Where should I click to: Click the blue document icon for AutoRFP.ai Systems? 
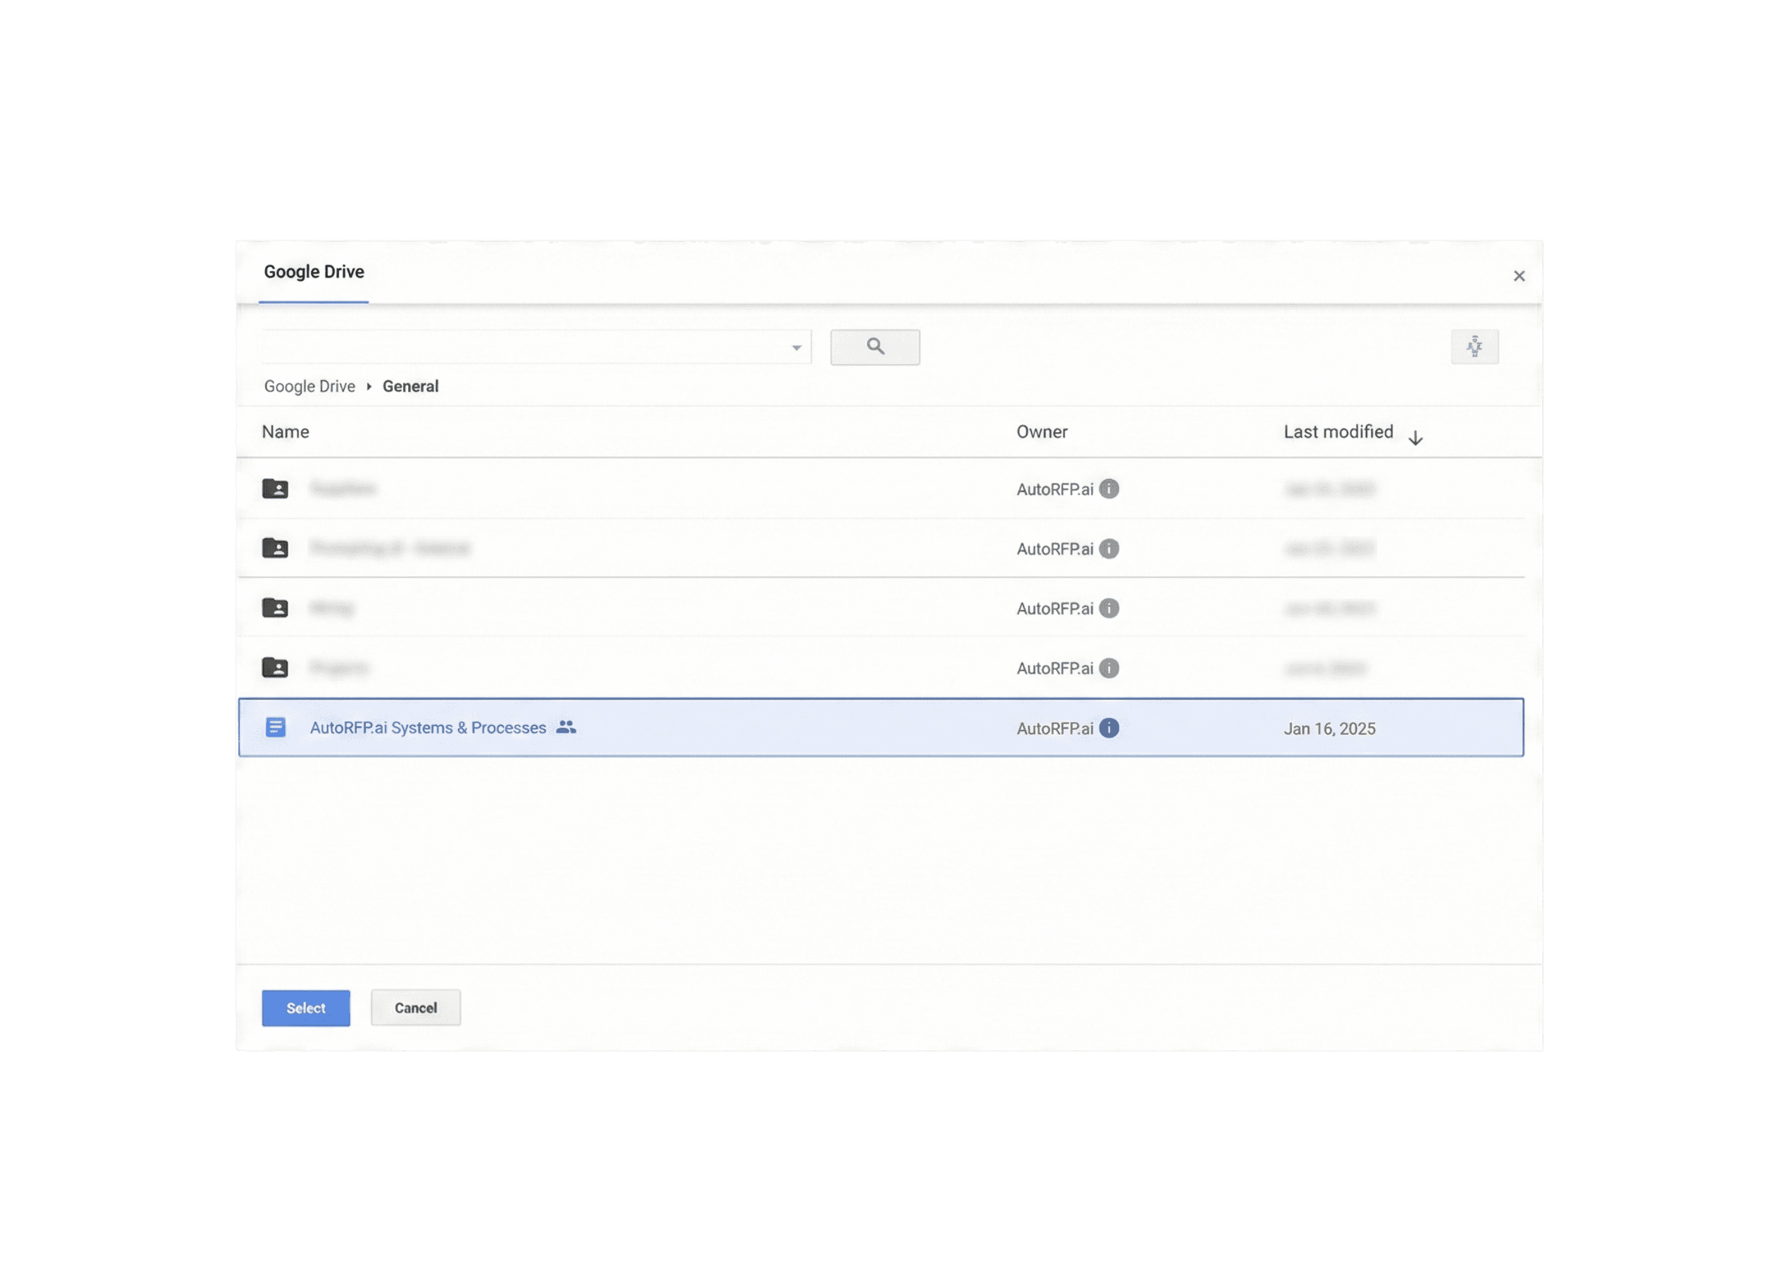pyautogui.click(x=275, y=727)
